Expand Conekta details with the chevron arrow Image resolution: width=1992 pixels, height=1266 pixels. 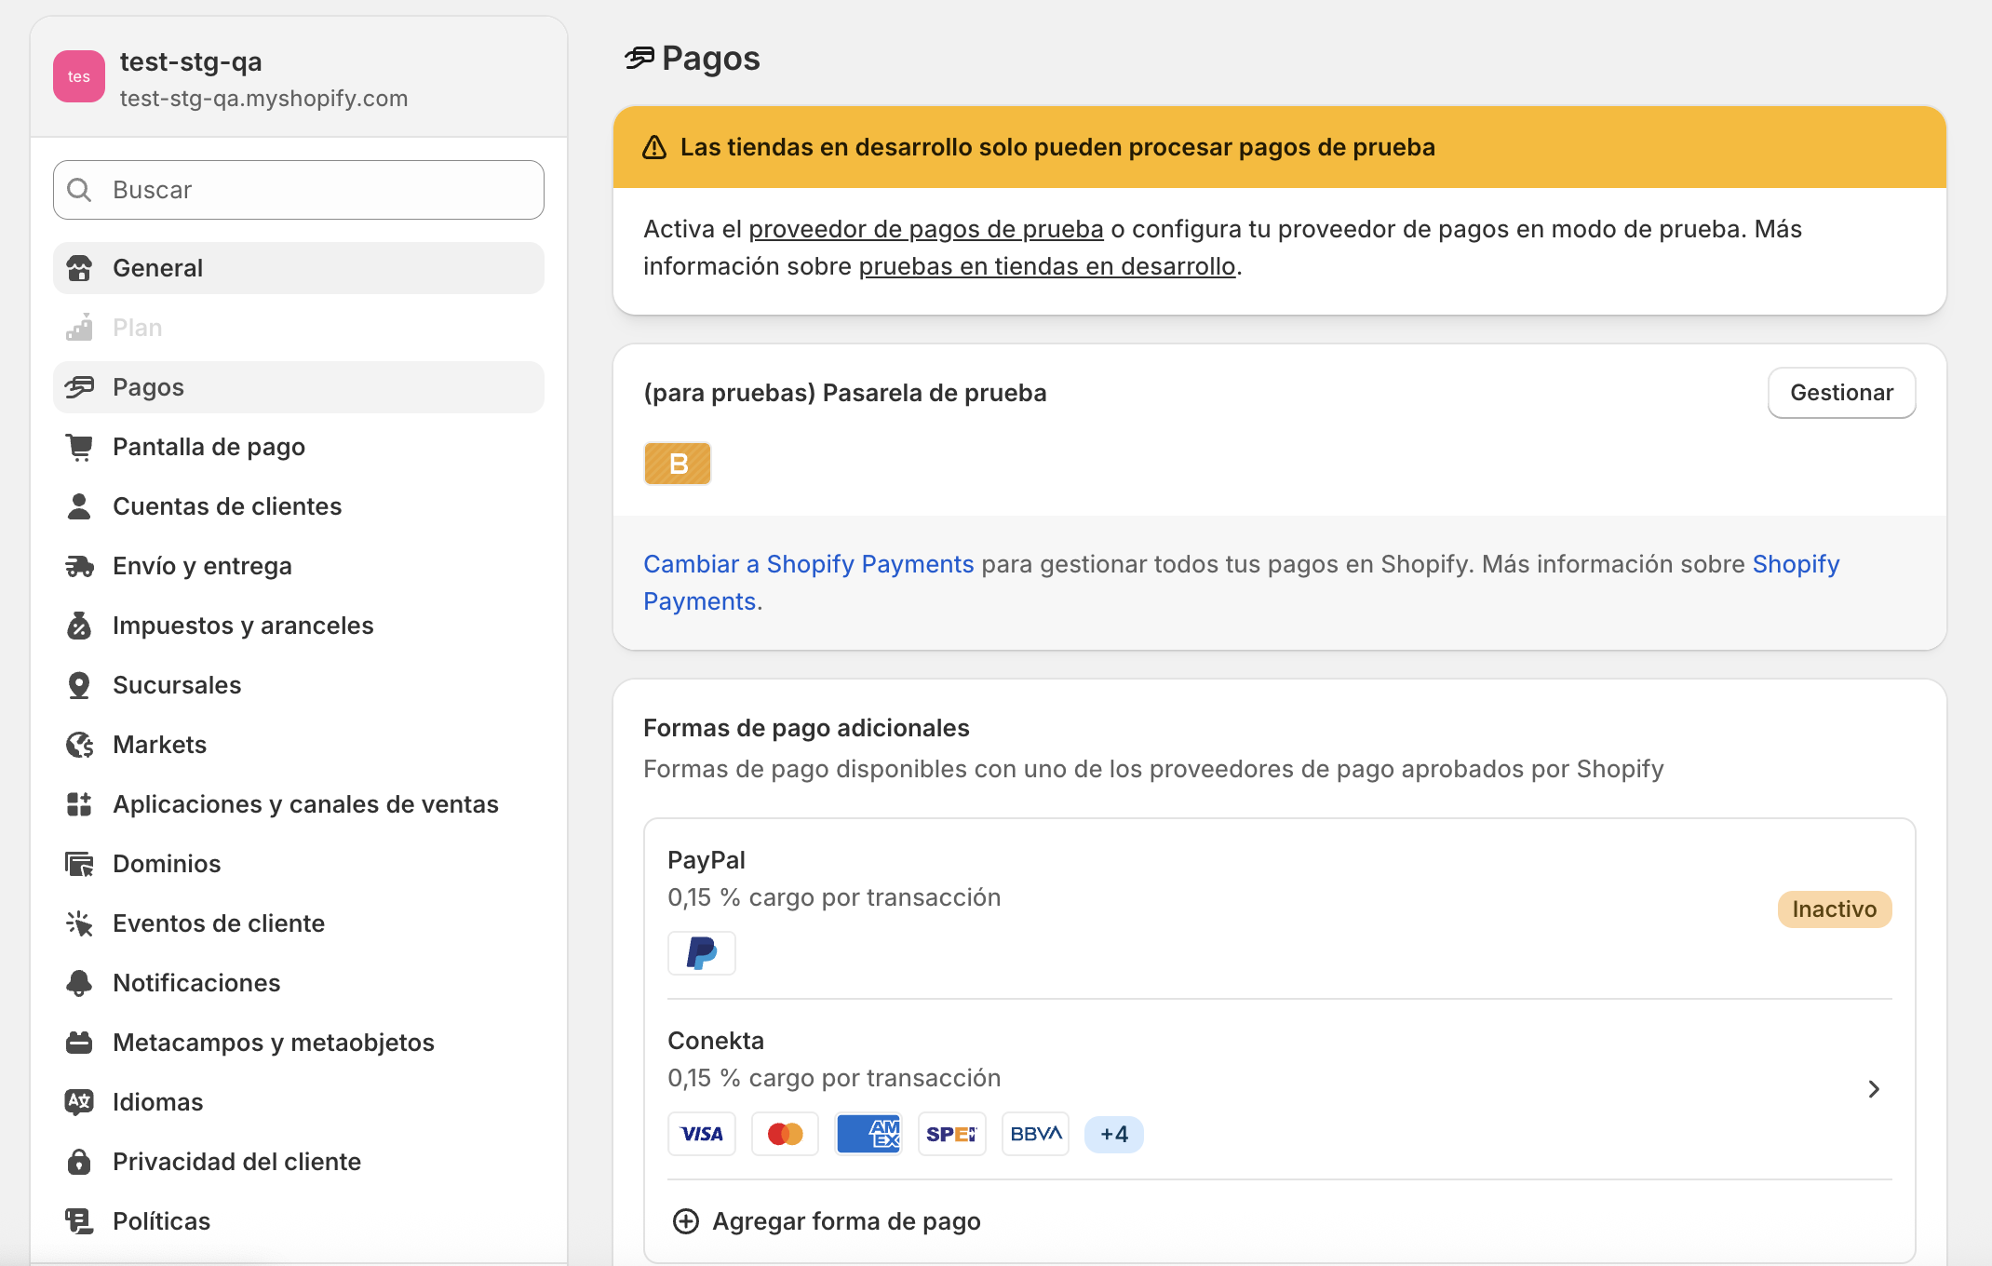point(1874,1089)
